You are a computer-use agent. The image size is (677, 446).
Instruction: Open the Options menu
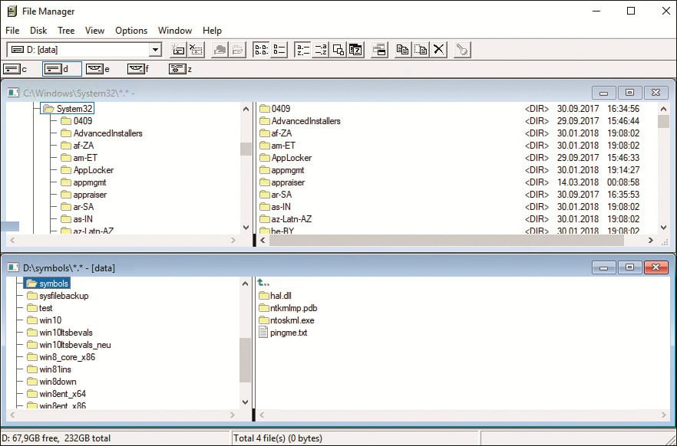(130, 31)
